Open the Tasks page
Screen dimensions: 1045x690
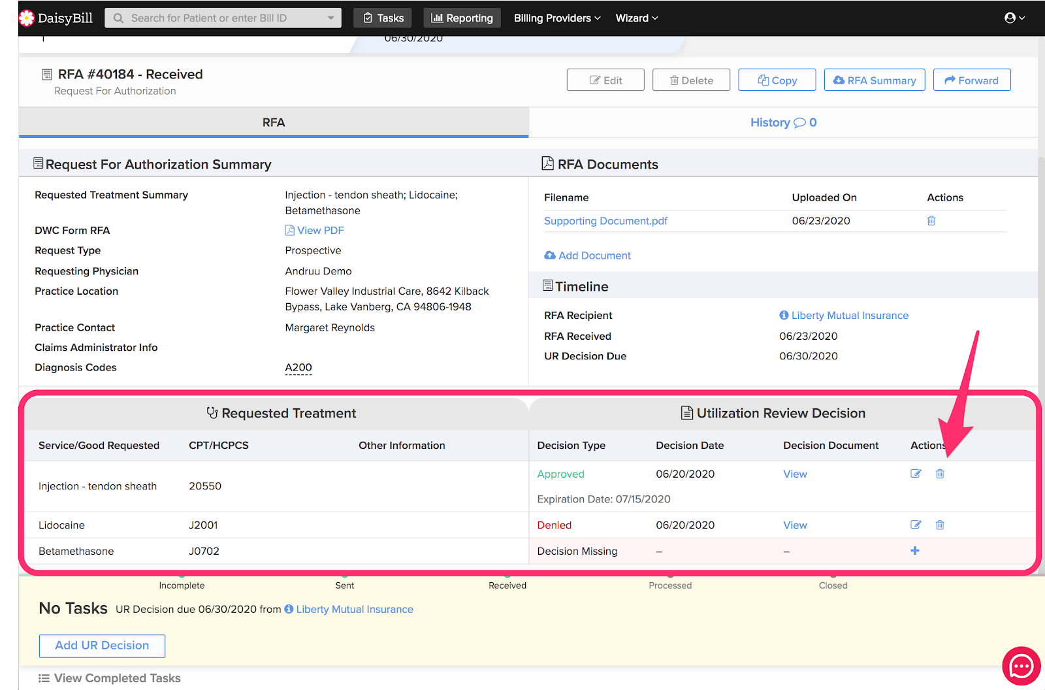383,18
